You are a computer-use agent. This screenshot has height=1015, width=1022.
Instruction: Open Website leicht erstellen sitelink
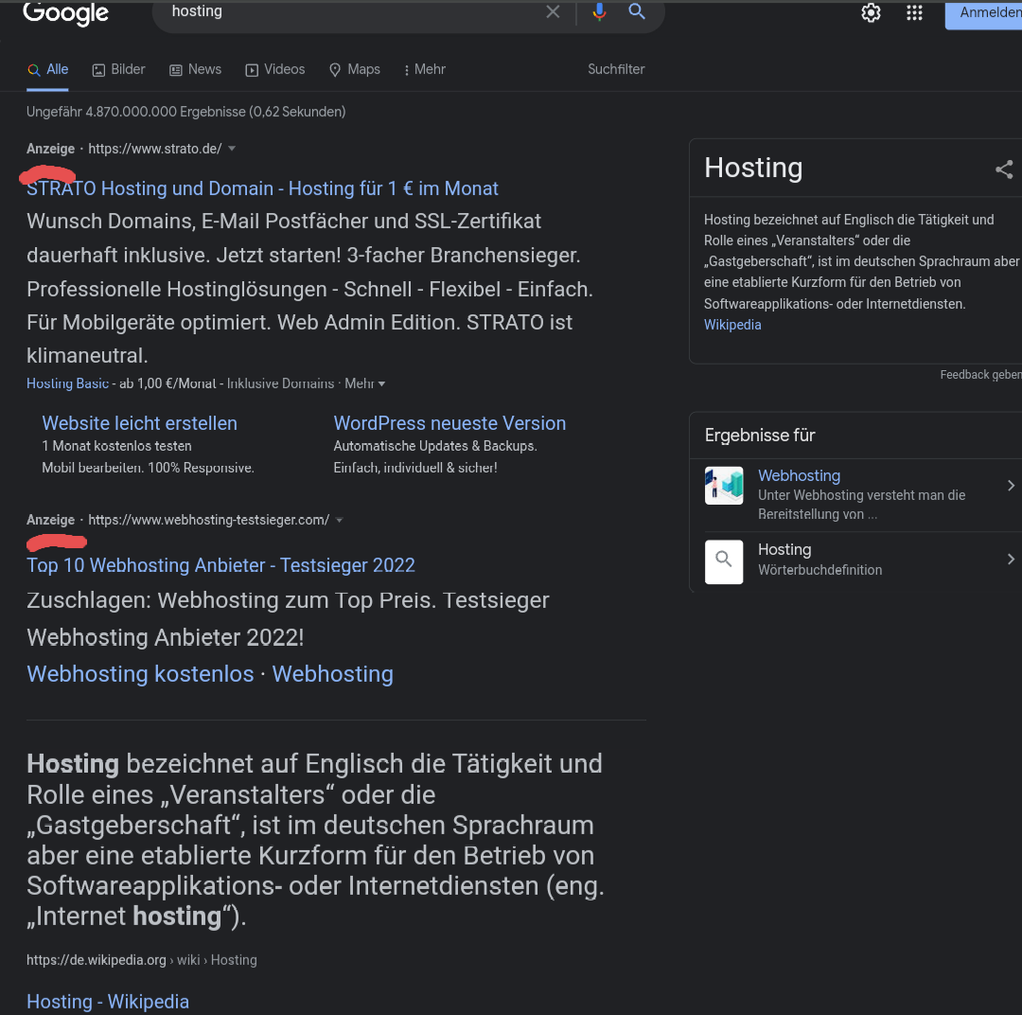(139, 422)
